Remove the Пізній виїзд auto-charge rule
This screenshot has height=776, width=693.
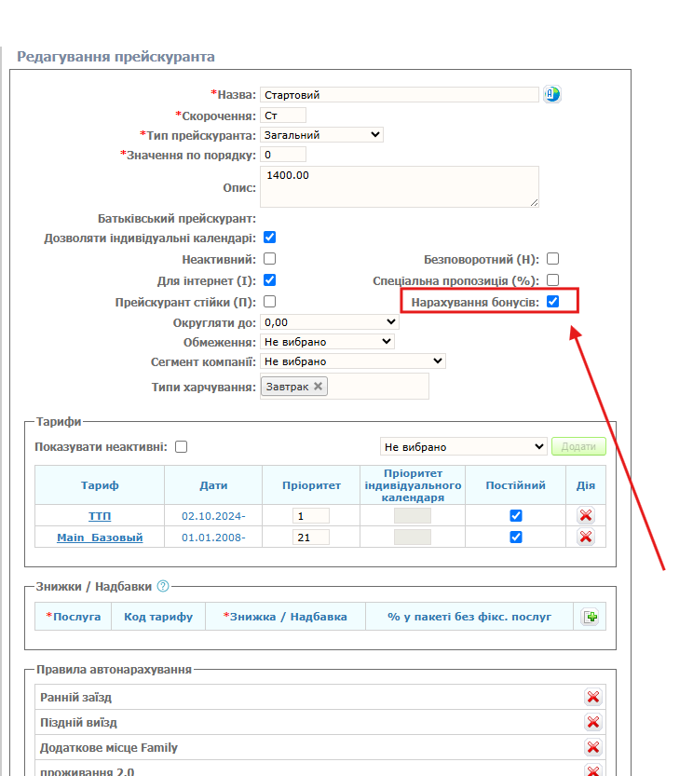pyautogui.click(x=592, y=723)
